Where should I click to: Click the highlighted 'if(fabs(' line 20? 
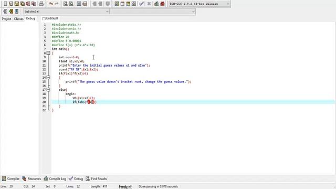point(85,102)
